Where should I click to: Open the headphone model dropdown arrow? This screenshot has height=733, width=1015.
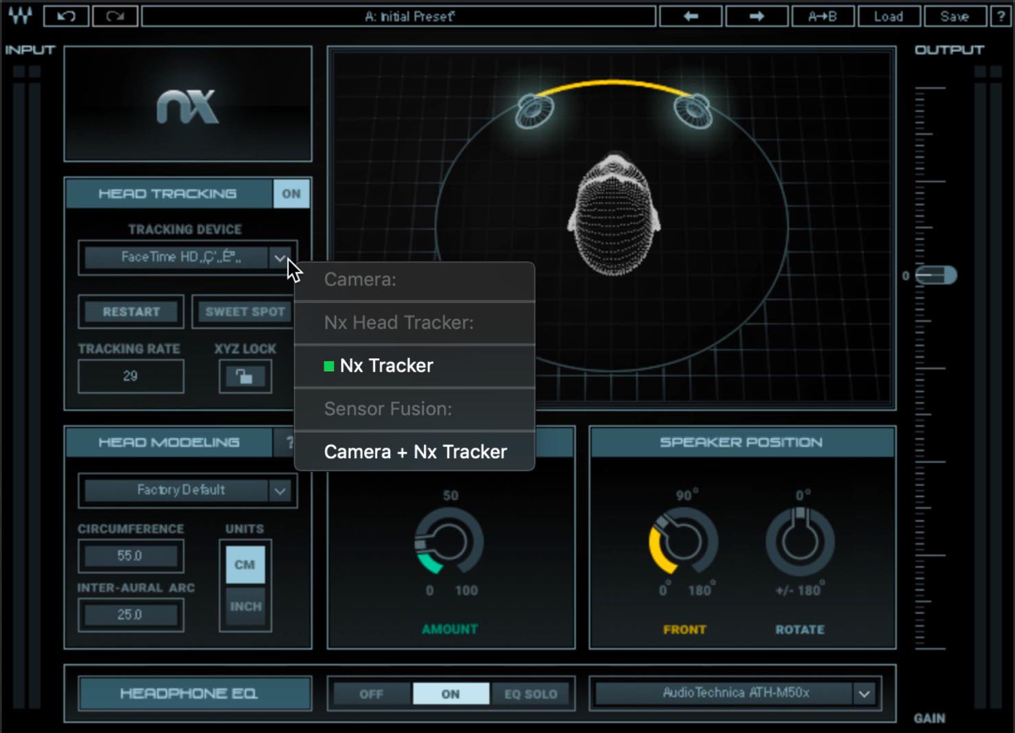(x=865, y=694)
